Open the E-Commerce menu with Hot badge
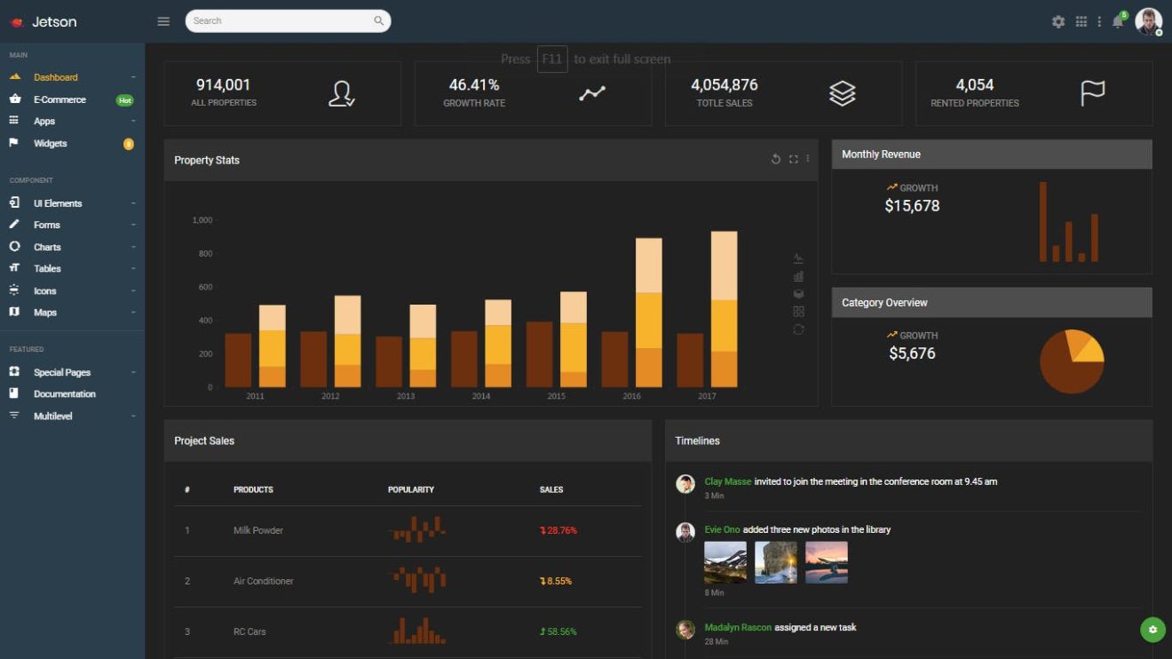 click(59, 99)
